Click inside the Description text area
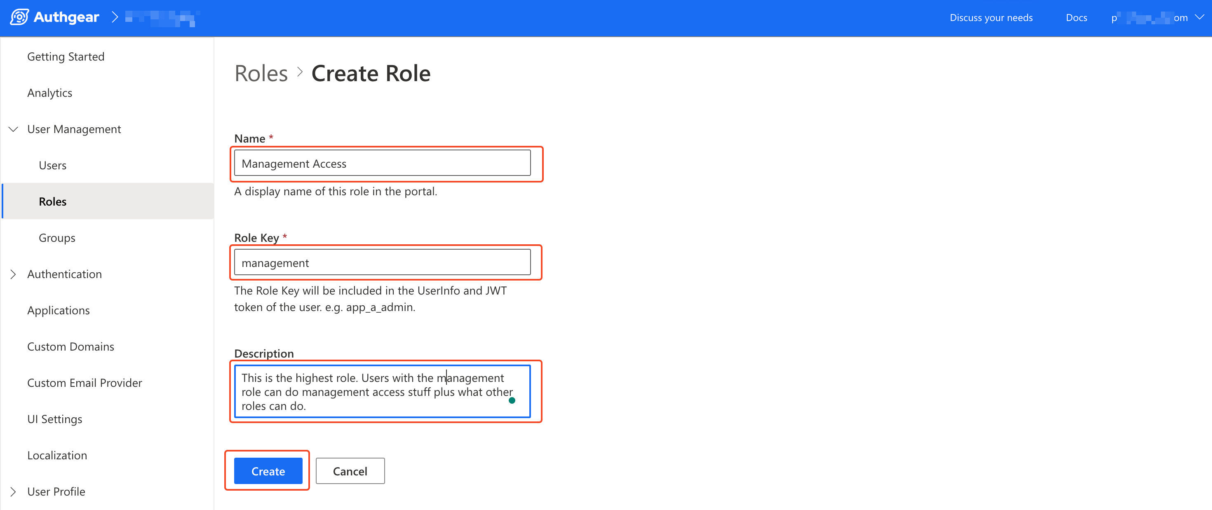Screen dimensions: 1212x510 pyautogui.click(x=376, y=391)
